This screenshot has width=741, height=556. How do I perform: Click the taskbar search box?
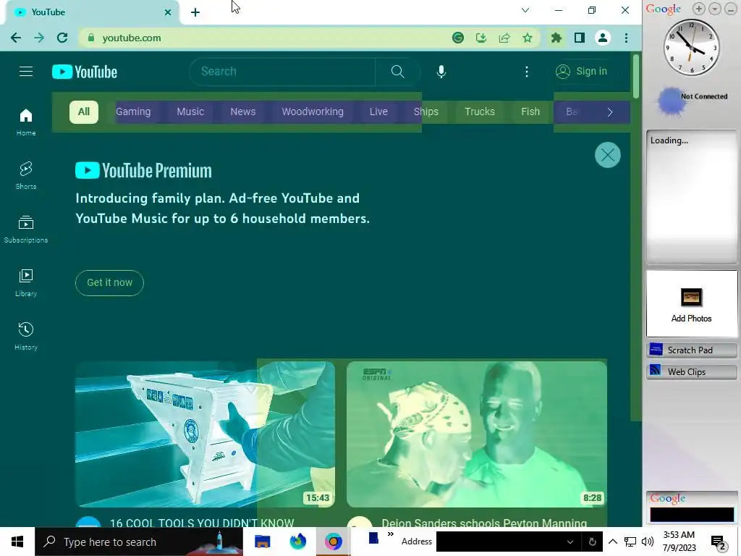coord(139,542)
